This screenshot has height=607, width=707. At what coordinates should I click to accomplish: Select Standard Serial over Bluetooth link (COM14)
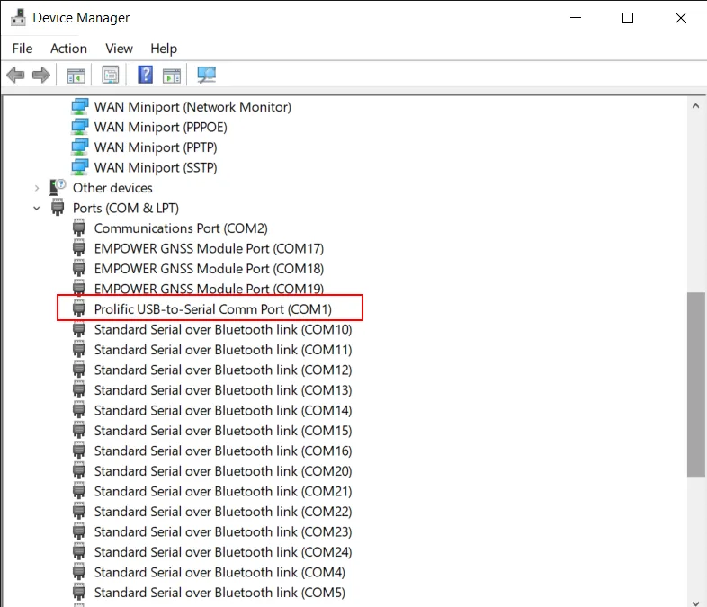223,411
